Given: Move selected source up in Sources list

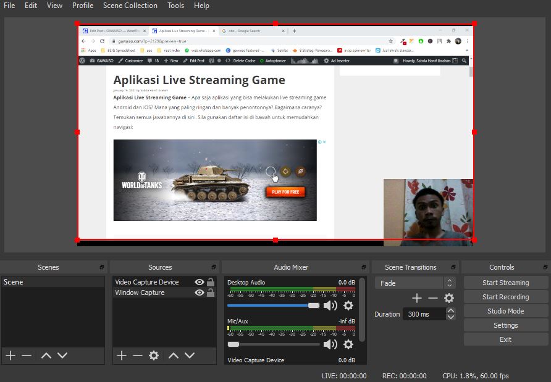Looking at the screenshot, I should (x=174, y=355).
